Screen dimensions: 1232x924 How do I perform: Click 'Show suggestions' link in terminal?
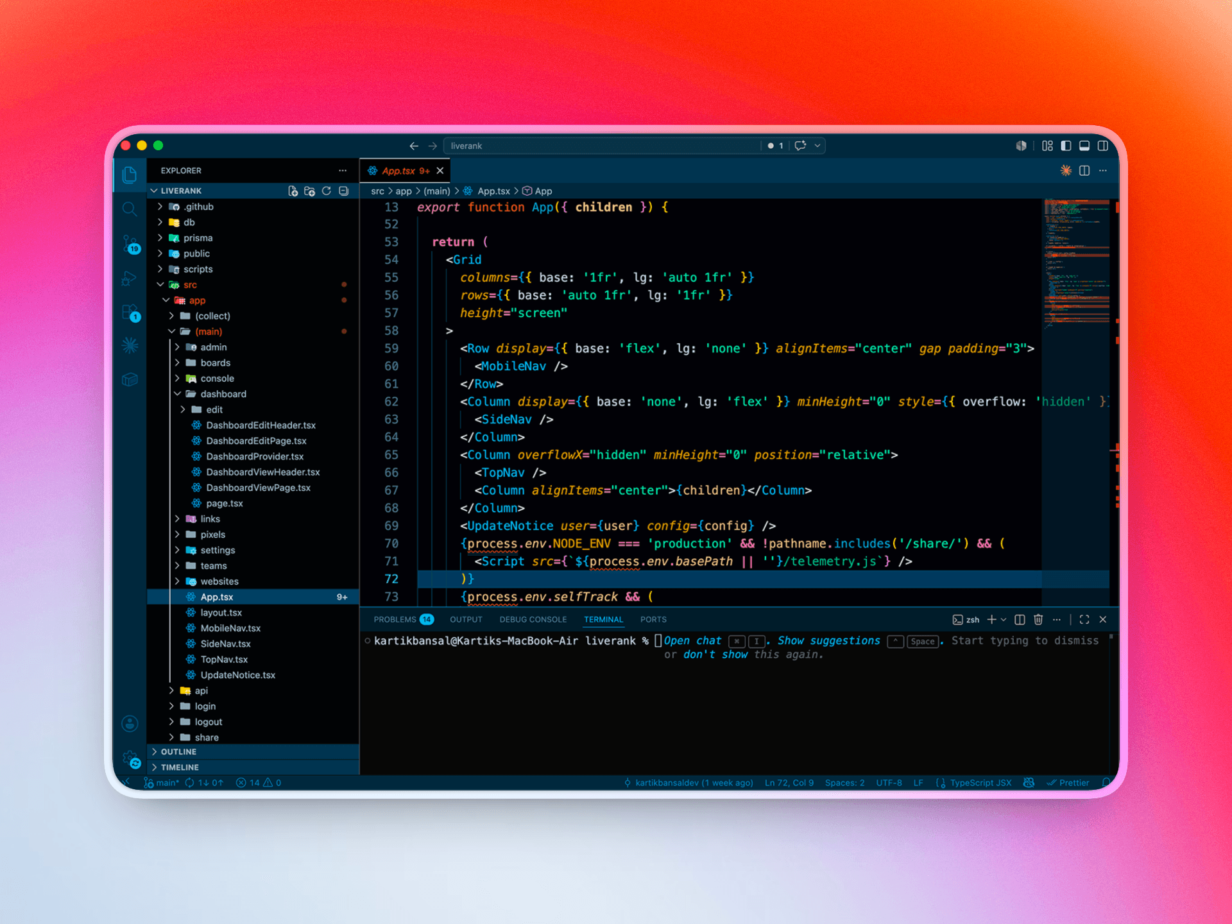pos(828,641)
